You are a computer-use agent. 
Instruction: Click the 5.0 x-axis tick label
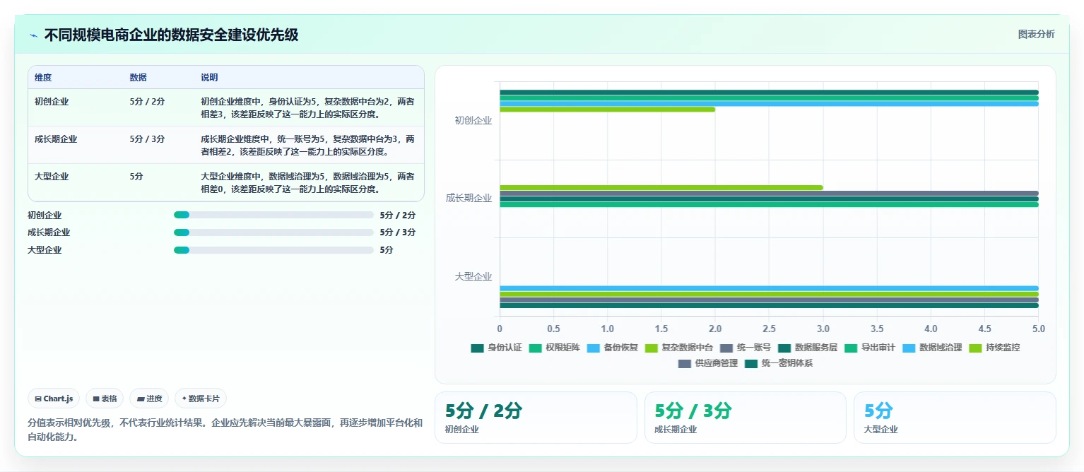coord(1038,329)
